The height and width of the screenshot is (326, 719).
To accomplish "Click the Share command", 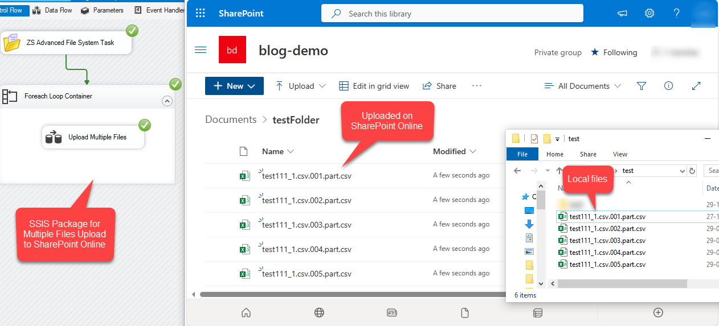I will click(439, 86).
